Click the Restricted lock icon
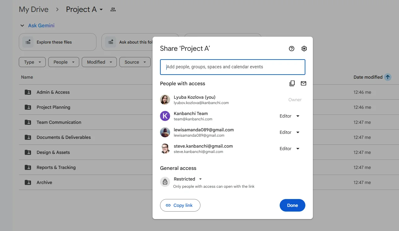 (165, 181)
